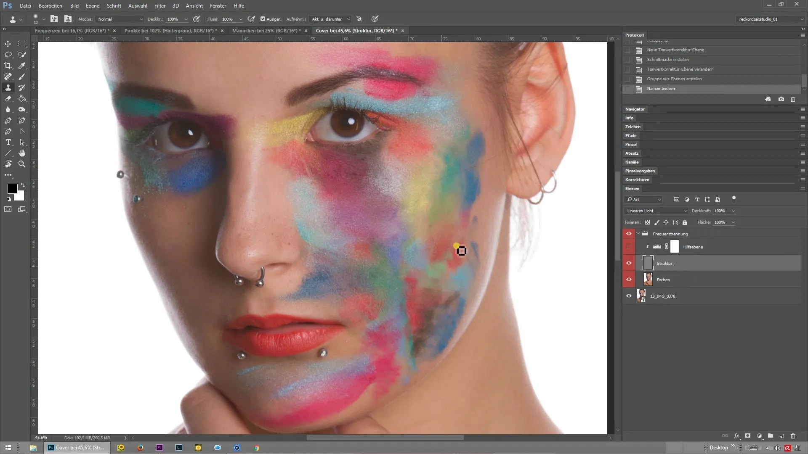Expand the Korrekturen panel

pos(637,180)
